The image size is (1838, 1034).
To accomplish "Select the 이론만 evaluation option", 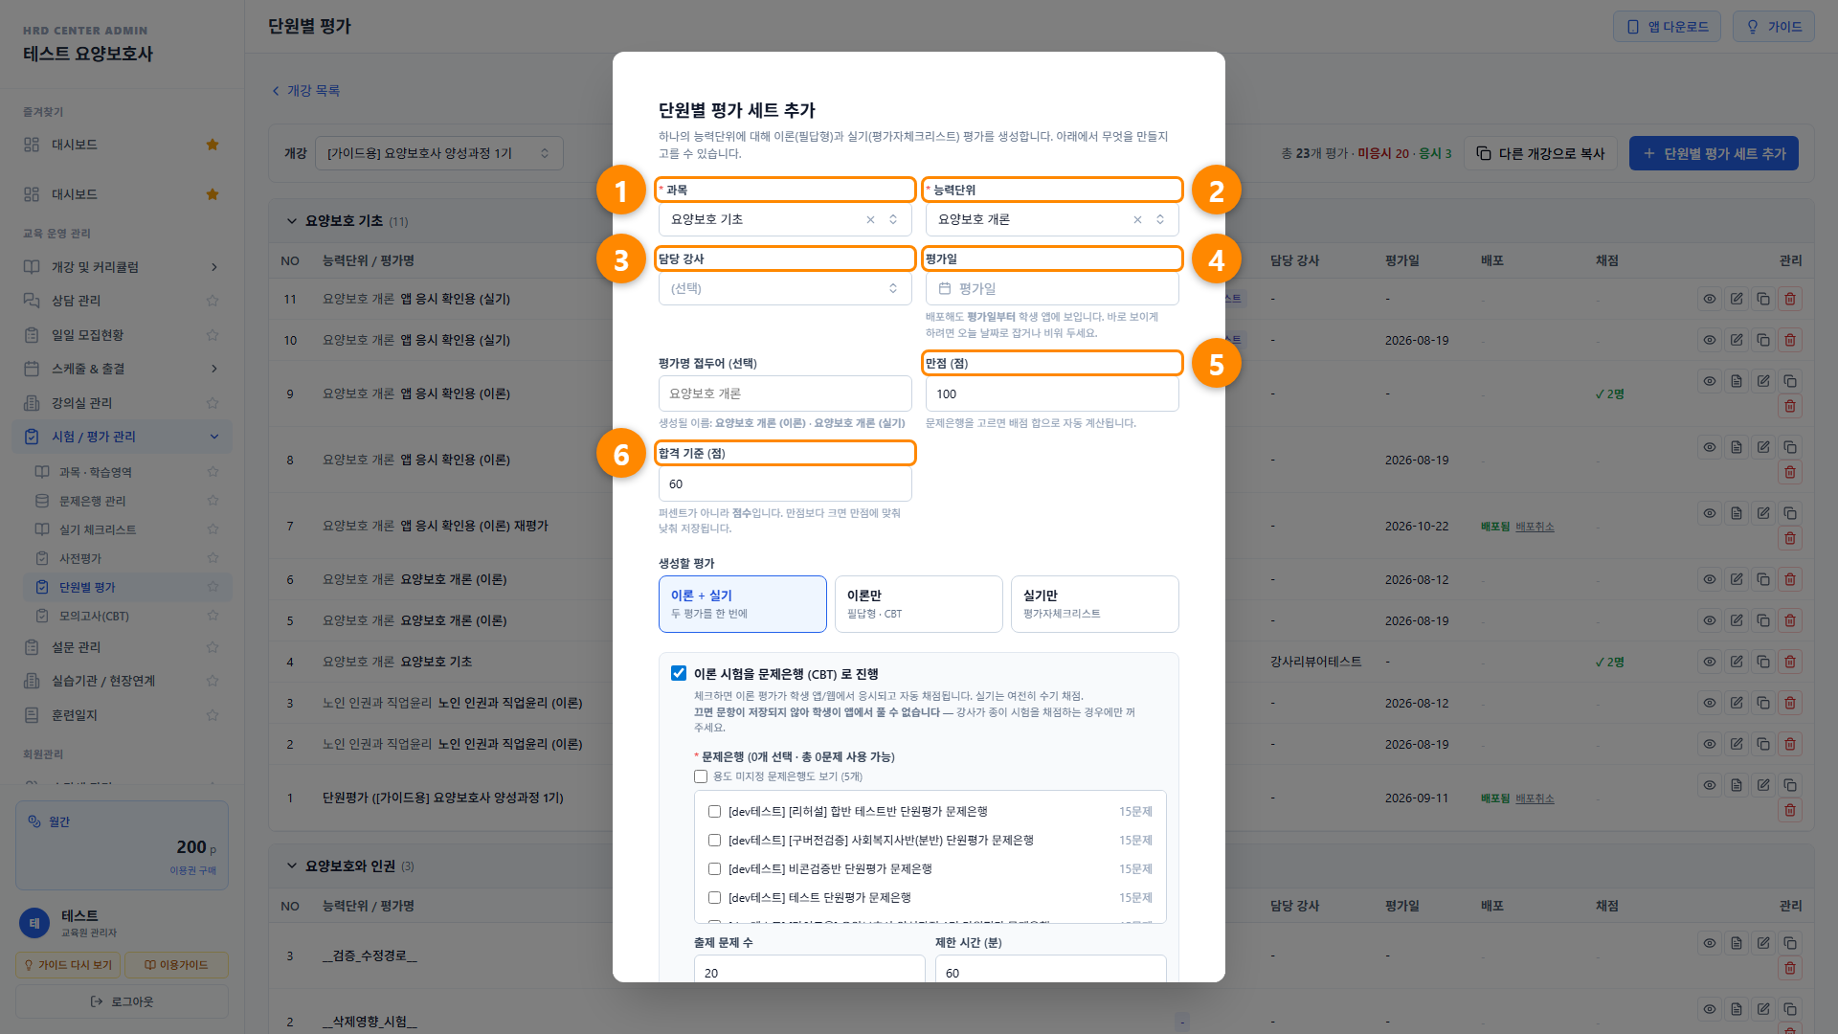I will tap(919, 604).
